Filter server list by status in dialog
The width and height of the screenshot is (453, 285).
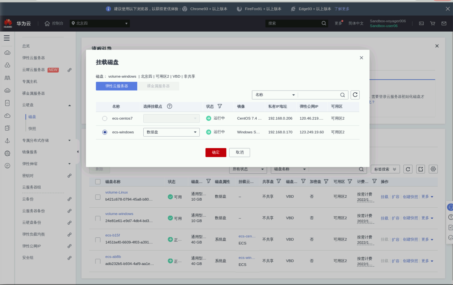220,106
